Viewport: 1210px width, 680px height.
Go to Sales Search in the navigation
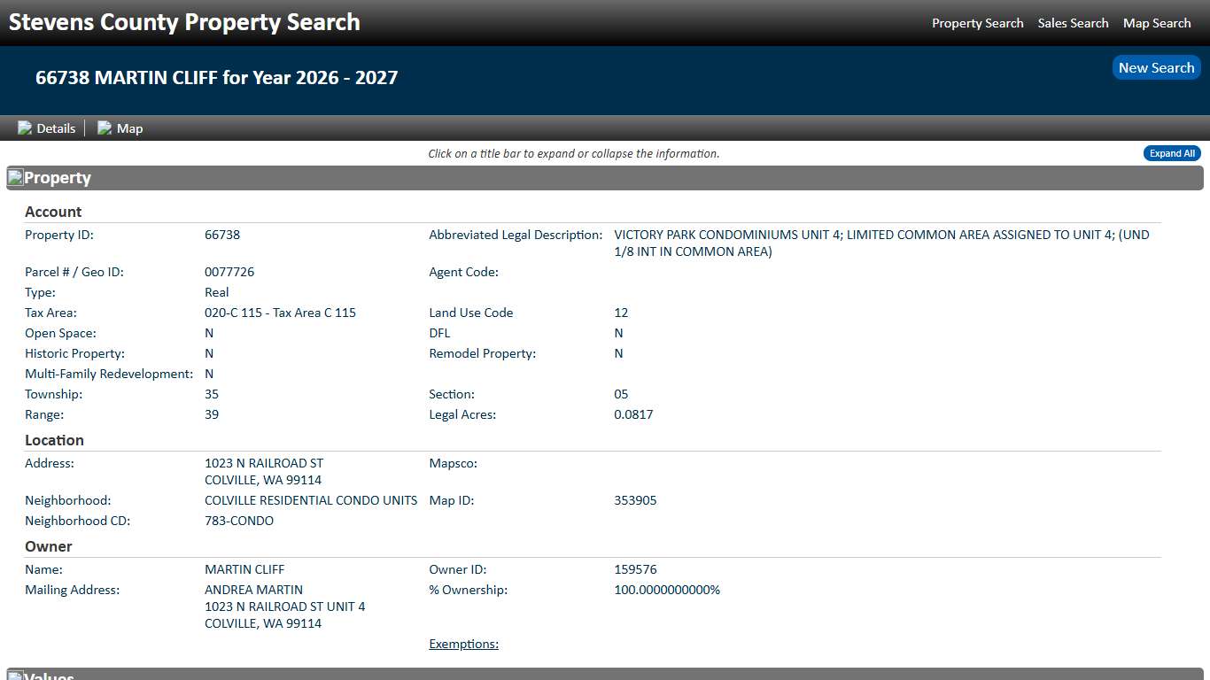pos(1073,23)
